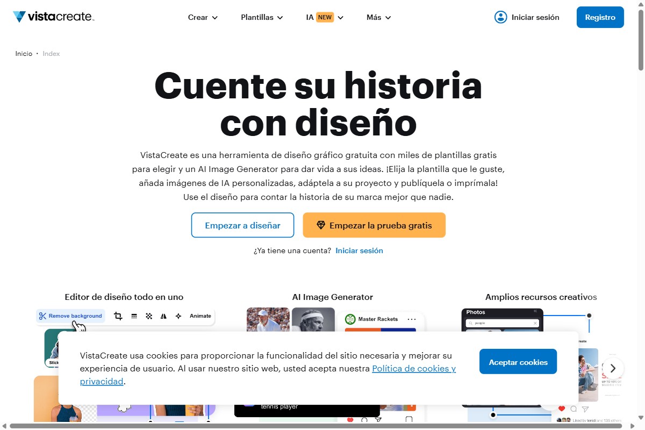Screen dimensions: 645x430
Task: Open the Política de cookies y privacidad link
Action: point(414,369)
